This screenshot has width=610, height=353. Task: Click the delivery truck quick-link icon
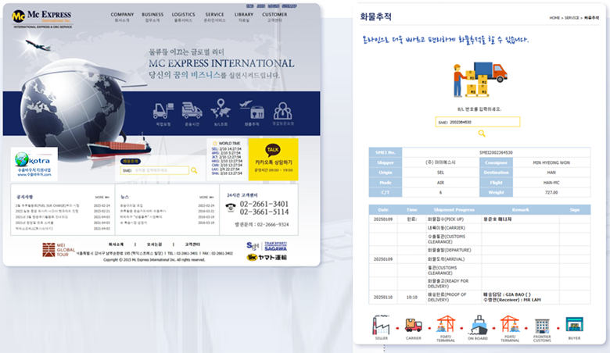click(x=192, y=110)
